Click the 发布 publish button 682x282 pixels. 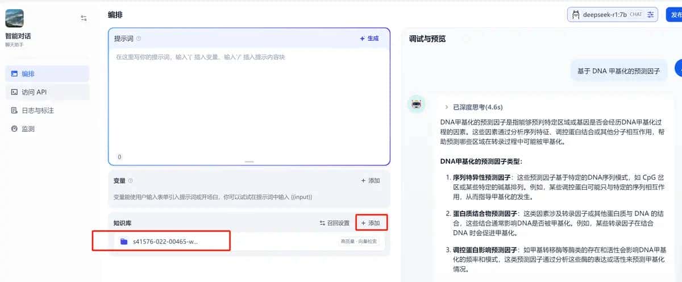674,15
